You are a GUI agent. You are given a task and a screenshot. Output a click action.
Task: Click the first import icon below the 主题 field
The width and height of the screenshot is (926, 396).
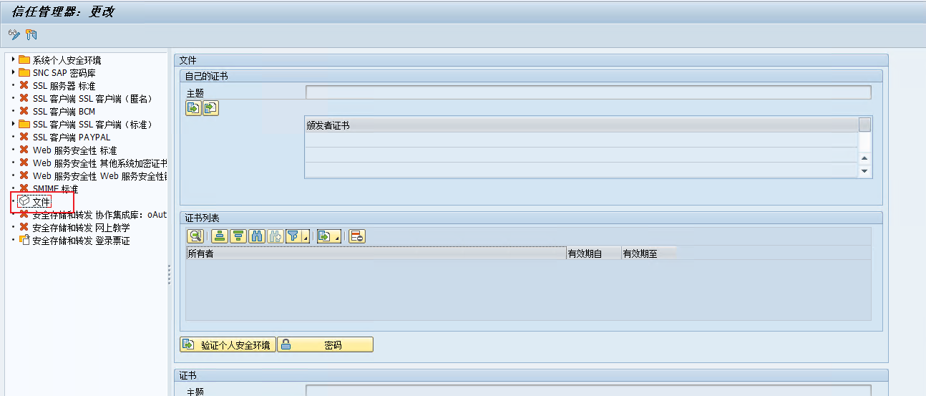coord(193,108)
